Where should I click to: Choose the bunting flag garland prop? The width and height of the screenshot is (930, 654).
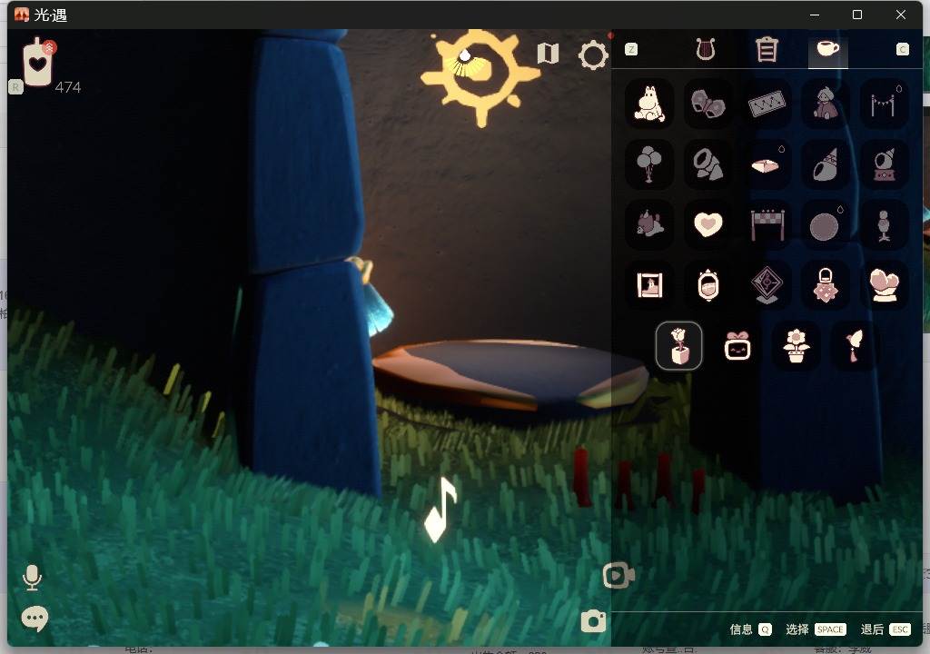pos(885,104)
